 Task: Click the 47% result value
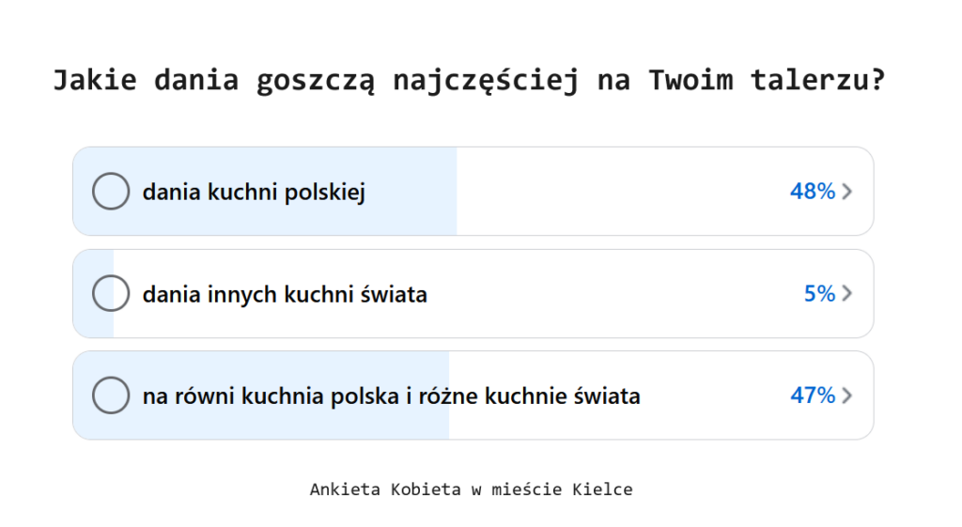[x=813, y=395]
